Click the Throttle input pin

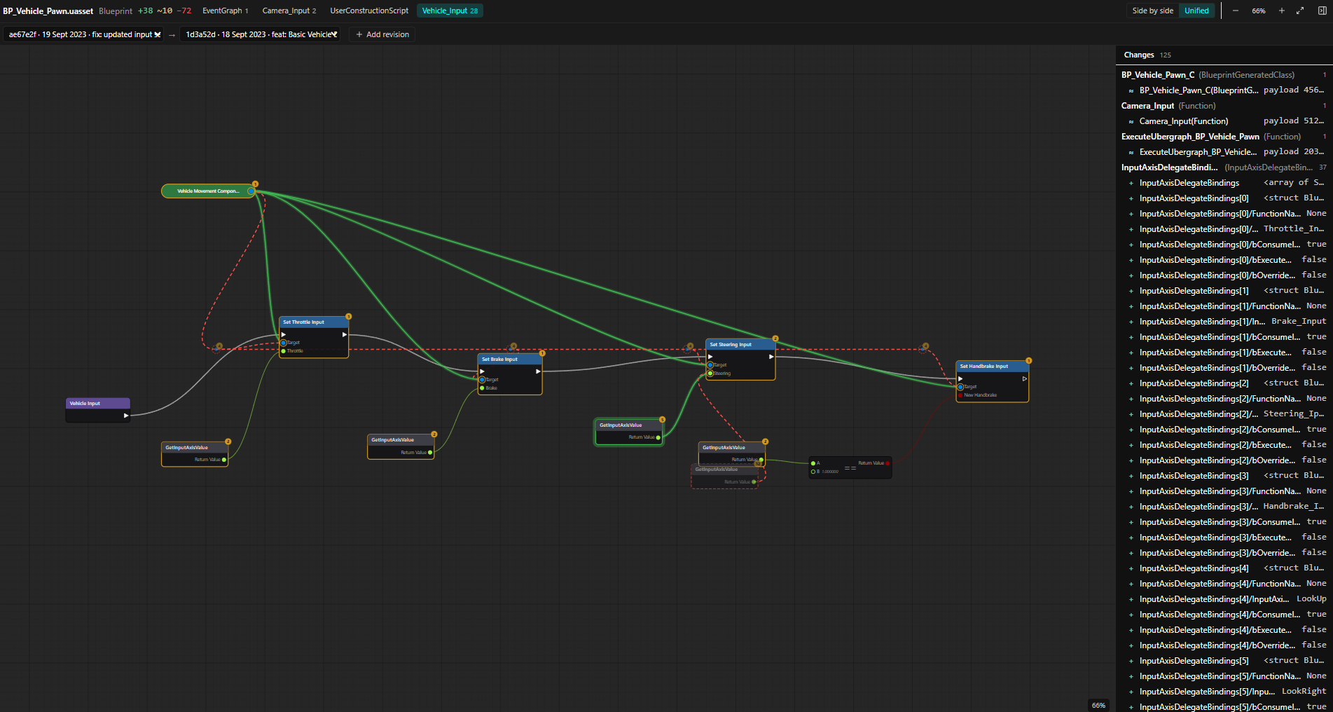[x=284, y=351]
